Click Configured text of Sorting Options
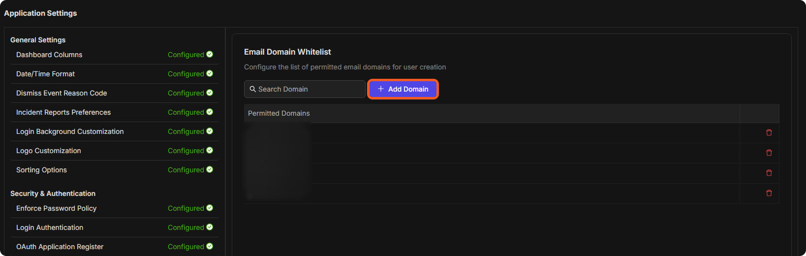Screen dimensions: 806x256 (x=186, y=170)
